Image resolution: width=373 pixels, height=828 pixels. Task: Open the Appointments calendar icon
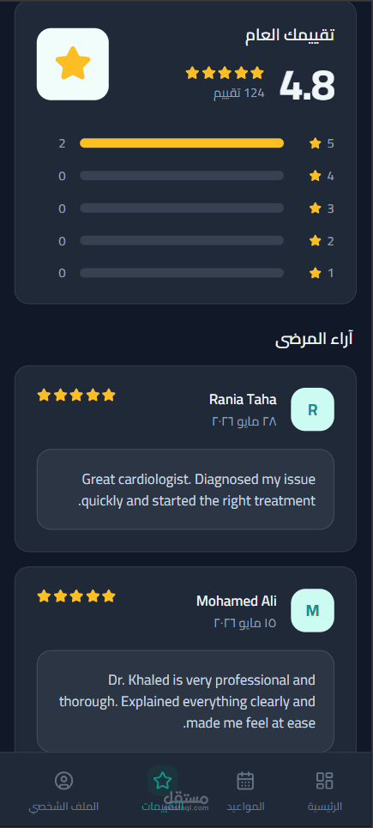click(245, 781)
